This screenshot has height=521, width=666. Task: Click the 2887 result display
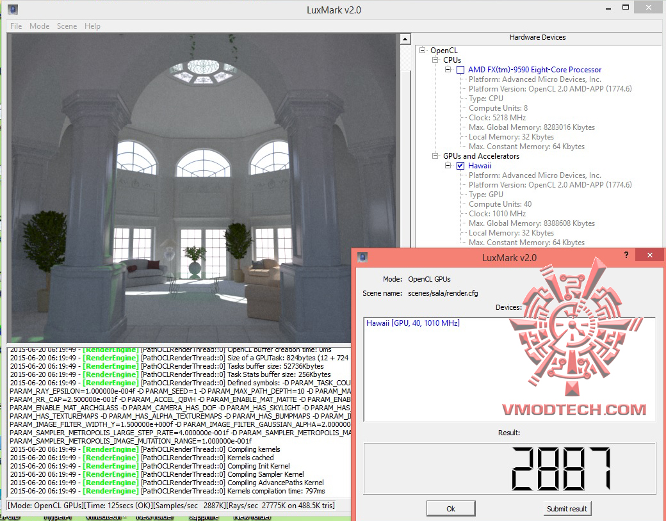point(510,469)
